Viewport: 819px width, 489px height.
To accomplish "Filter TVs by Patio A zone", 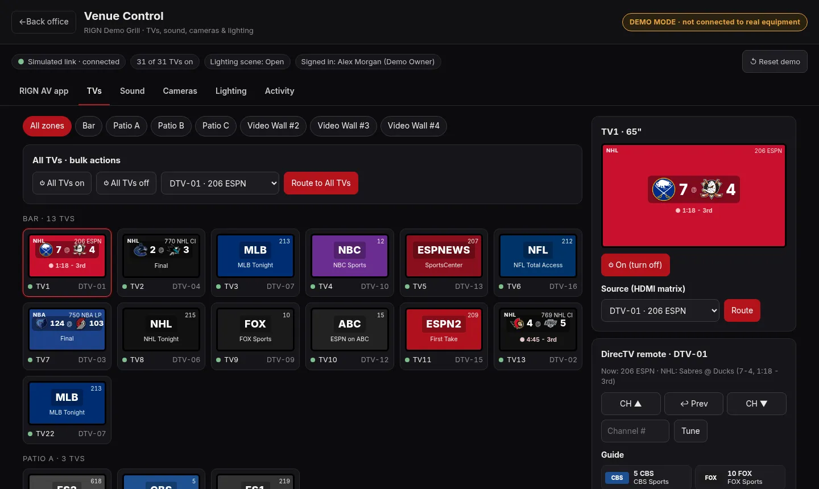I will point(126,126).
